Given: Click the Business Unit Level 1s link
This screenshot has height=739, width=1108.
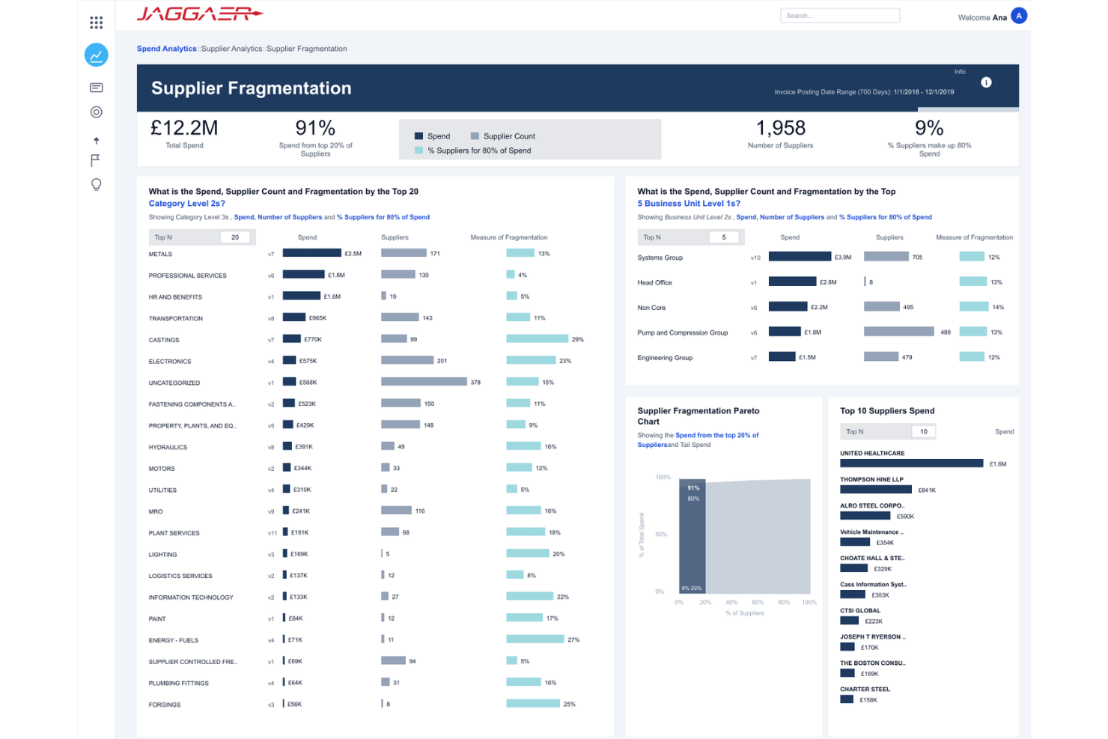Looking at the screenshot, I should click(x=689, y=204).
